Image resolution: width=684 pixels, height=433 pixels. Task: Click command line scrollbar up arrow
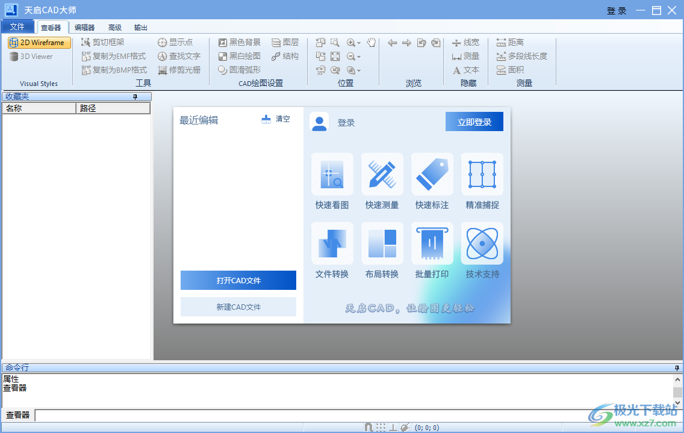tap(677, 379)
